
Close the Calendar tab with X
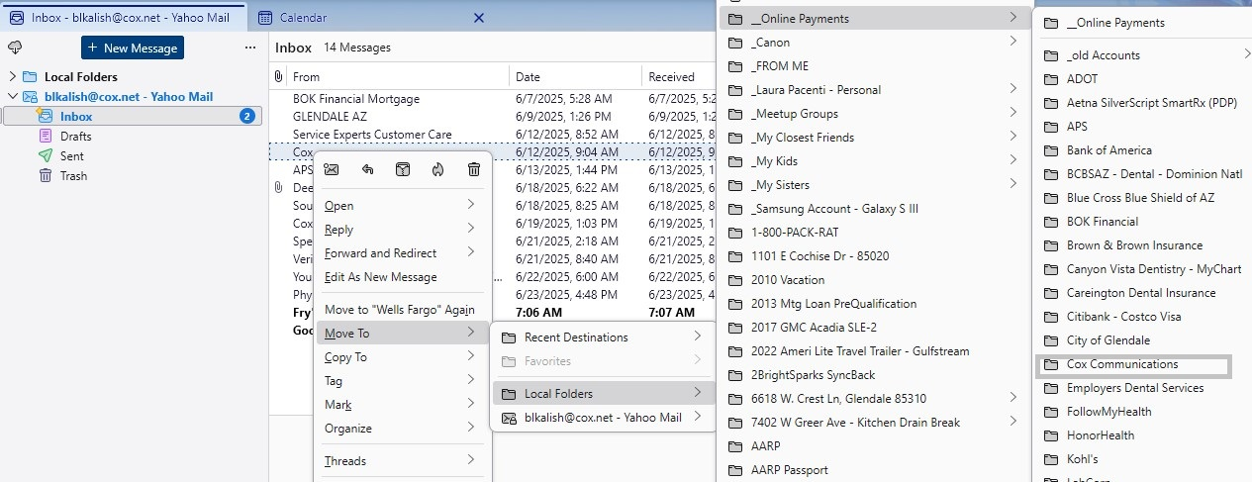(479, 18)
